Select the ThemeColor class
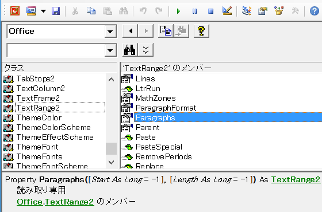The width and height of the screenshot is (322, 212). pos(39,117)
